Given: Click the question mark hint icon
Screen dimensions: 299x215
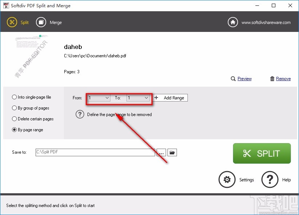Looking at the screenshot, I should coord(80,114).
